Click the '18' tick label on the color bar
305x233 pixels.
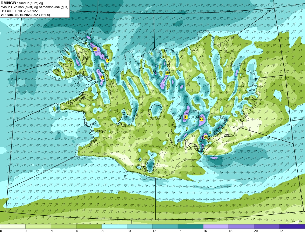point(231,231)
